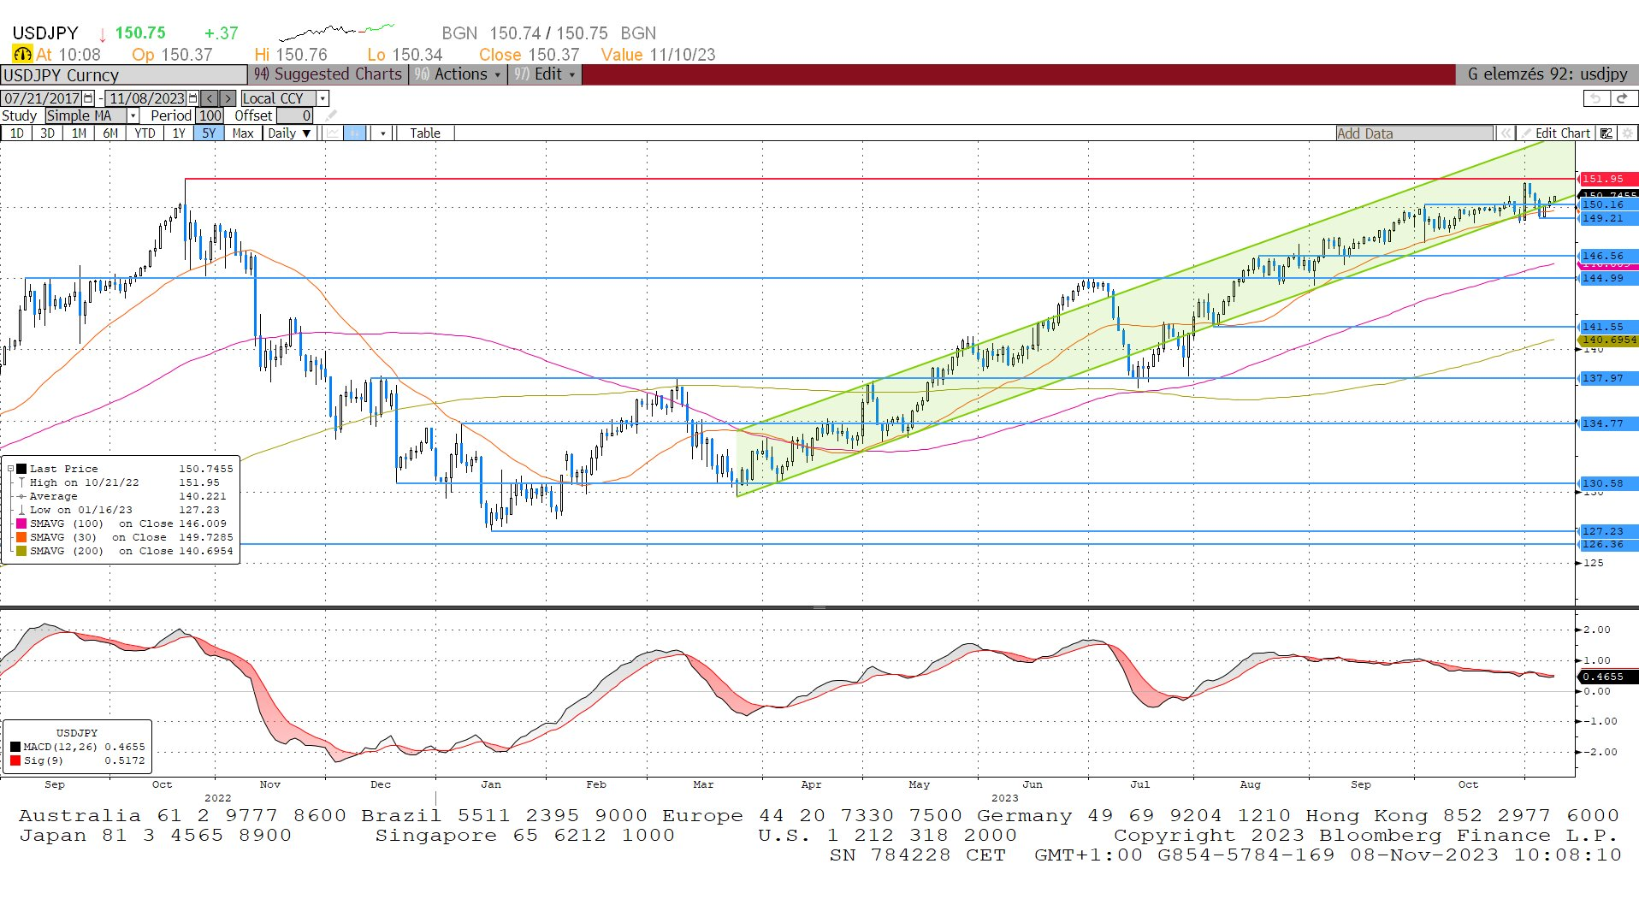Click the Edit Chart pencil icon
Viewport: 1639px width, 899px height.
1525,133
